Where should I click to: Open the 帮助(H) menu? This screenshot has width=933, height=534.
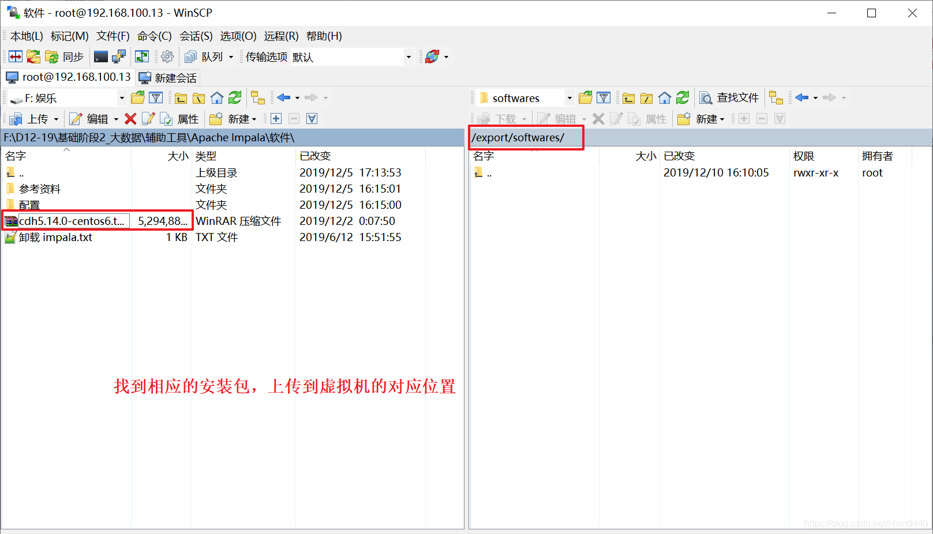(x=324, y=36)
